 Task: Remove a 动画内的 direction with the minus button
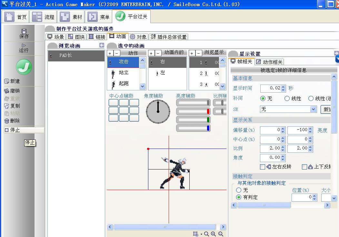[x=158, y=53]
